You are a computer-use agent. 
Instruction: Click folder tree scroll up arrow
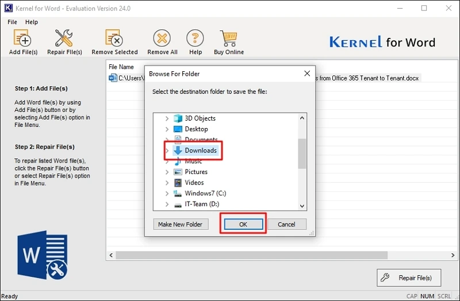[302, 118]
